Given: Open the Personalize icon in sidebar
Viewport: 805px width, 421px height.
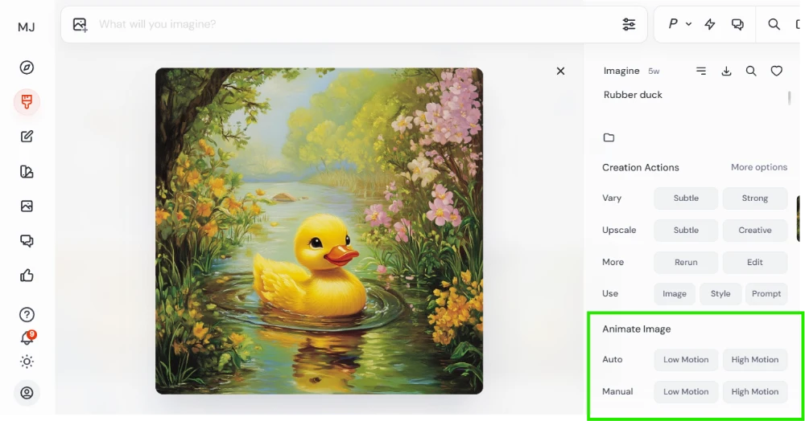Looking at the screenshot, I should click(x=27, y=172).
